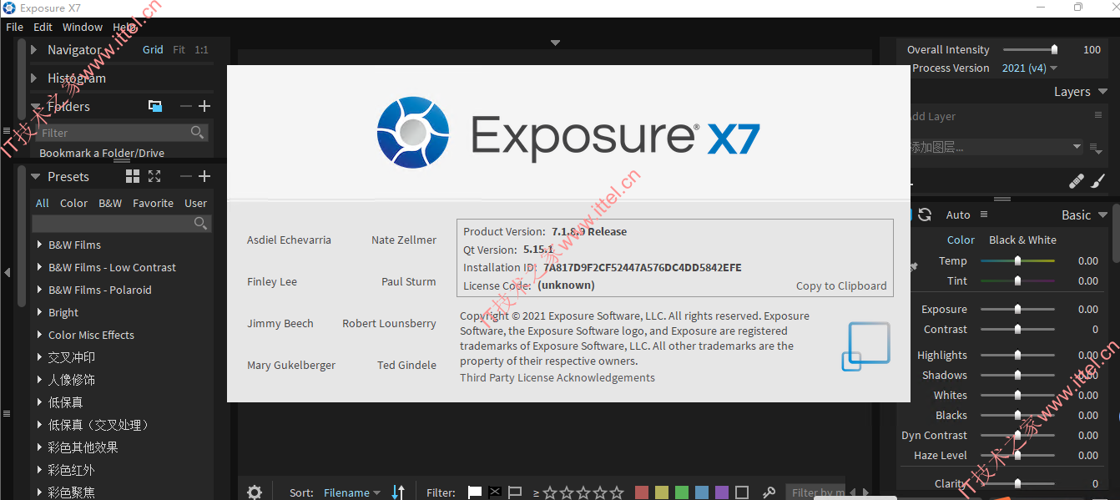Switch Presets to thumbnail grid view
Image resolution: width=1120 pixels, height=500 pixels.
(133, 176)
